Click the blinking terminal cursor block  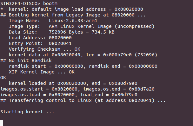2,123
